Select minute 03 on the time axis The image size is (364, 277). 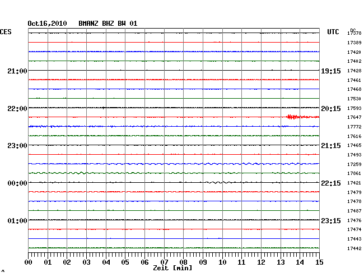pyautogui.click(x=86, y=262)
